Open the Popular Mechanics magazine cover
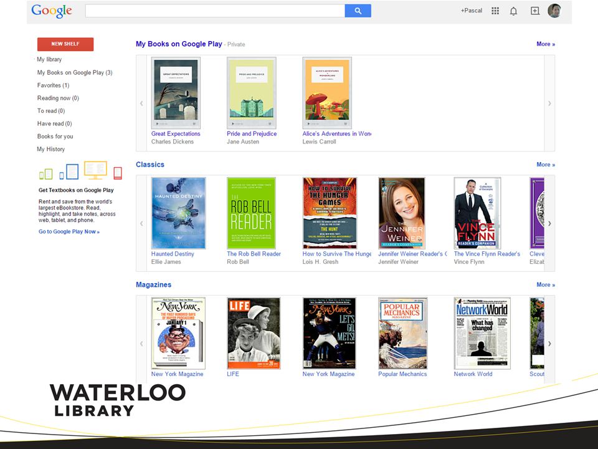Image resolution: width=598 pixels, height=449 pixels. pyautogui.click(x=403, y=333)
